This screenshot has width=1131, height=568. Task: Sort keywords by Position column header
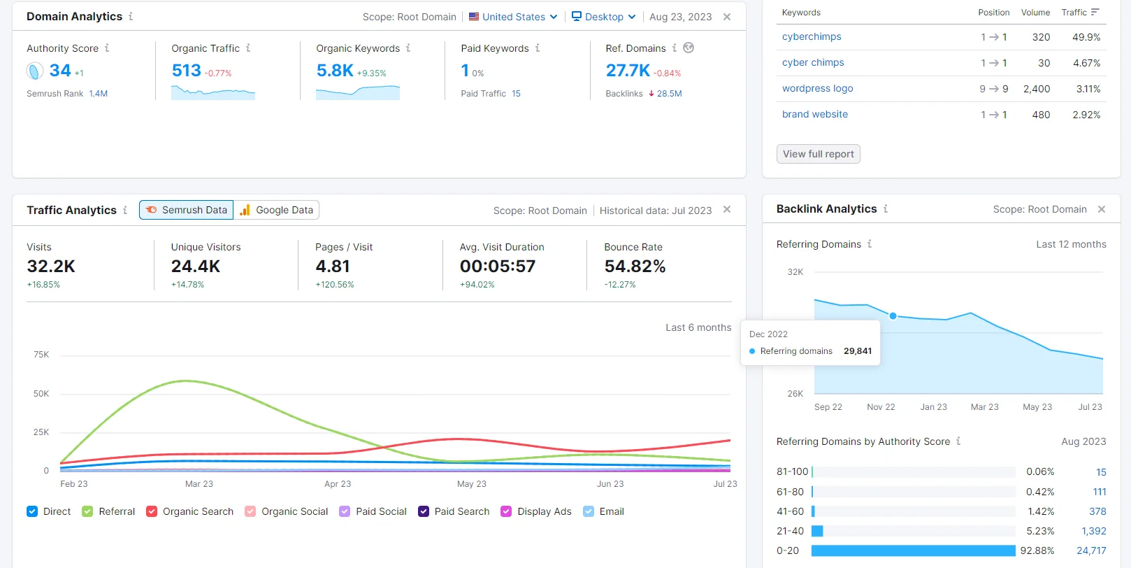993,13
